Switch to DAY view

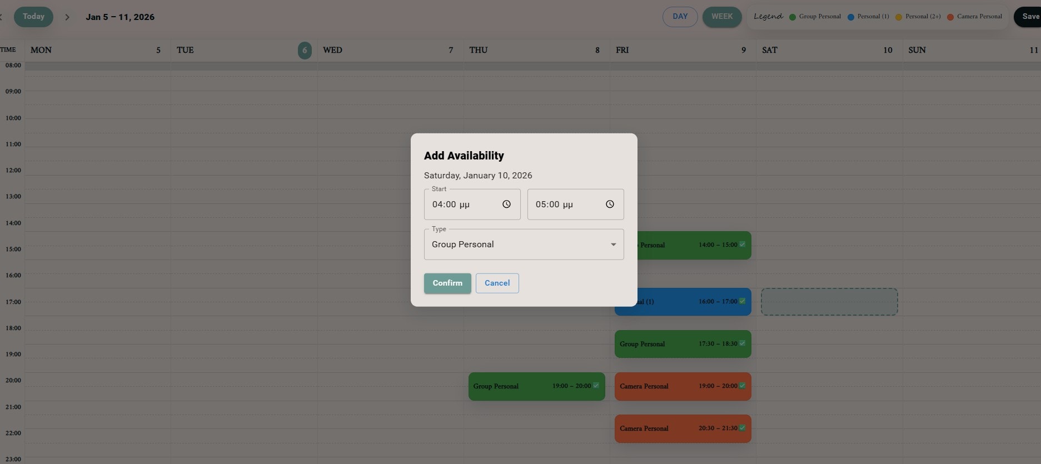680,17
